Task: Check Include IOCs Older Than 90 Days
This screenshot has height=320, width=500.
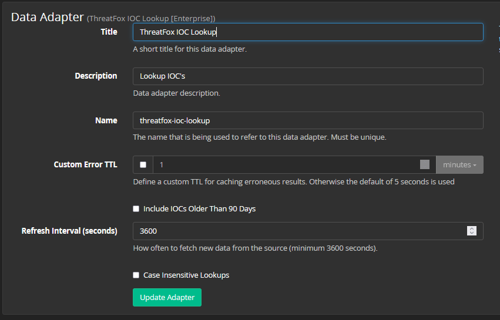Action: [x=136, y=208]
